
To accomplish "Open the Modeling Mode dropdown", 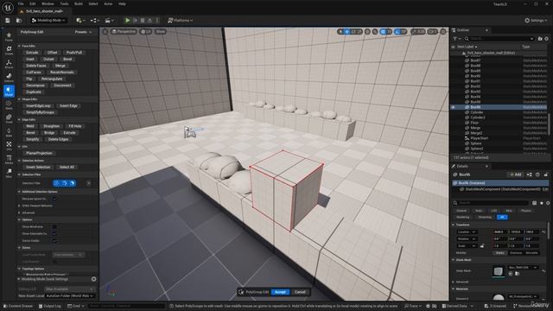I will point(48,21).
